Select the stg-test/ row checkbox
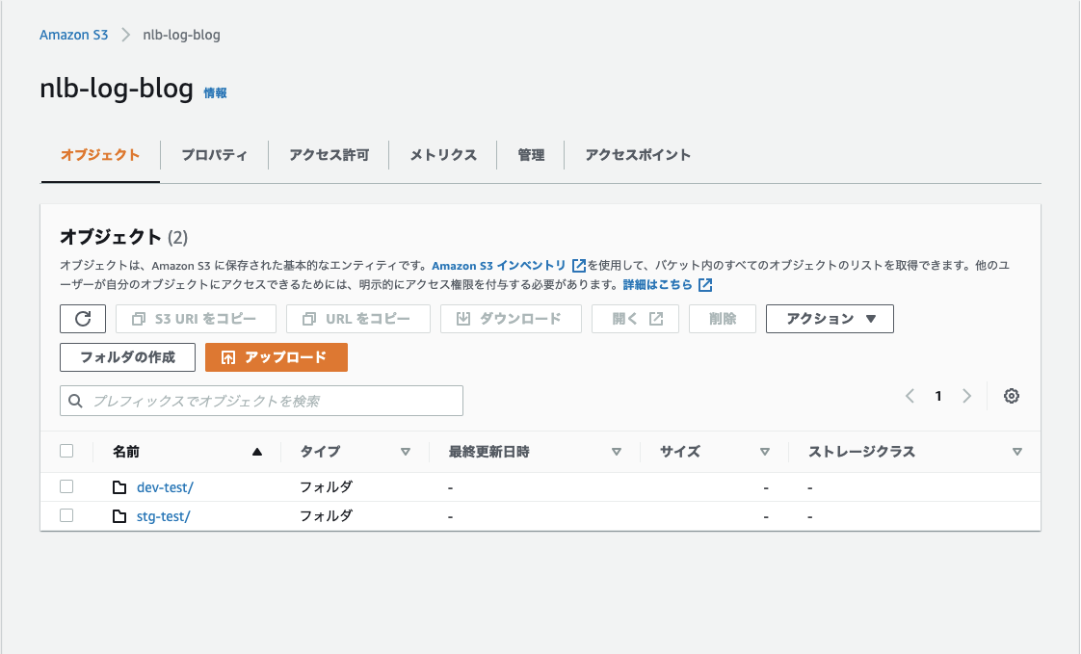Screen dimensions: 1081x654 point(66,515)
